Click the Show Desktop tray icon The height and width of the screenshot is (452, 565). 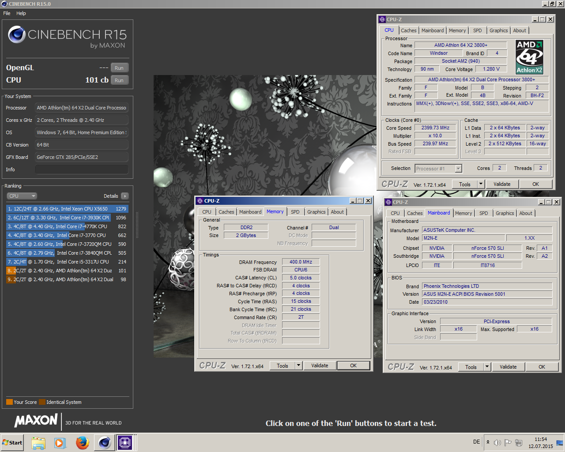(x=560, y=443)
